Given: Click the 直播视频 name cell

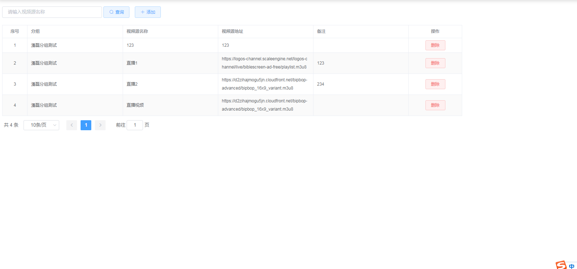Looking at the screenshot, I should 135,105.
